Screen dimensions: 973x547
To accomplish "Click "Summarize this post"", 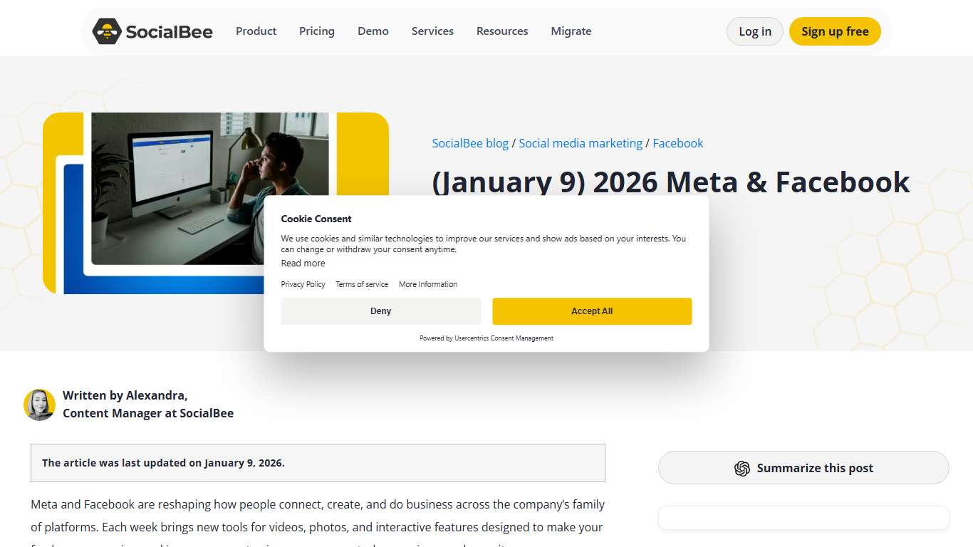I will coord(803,468).
